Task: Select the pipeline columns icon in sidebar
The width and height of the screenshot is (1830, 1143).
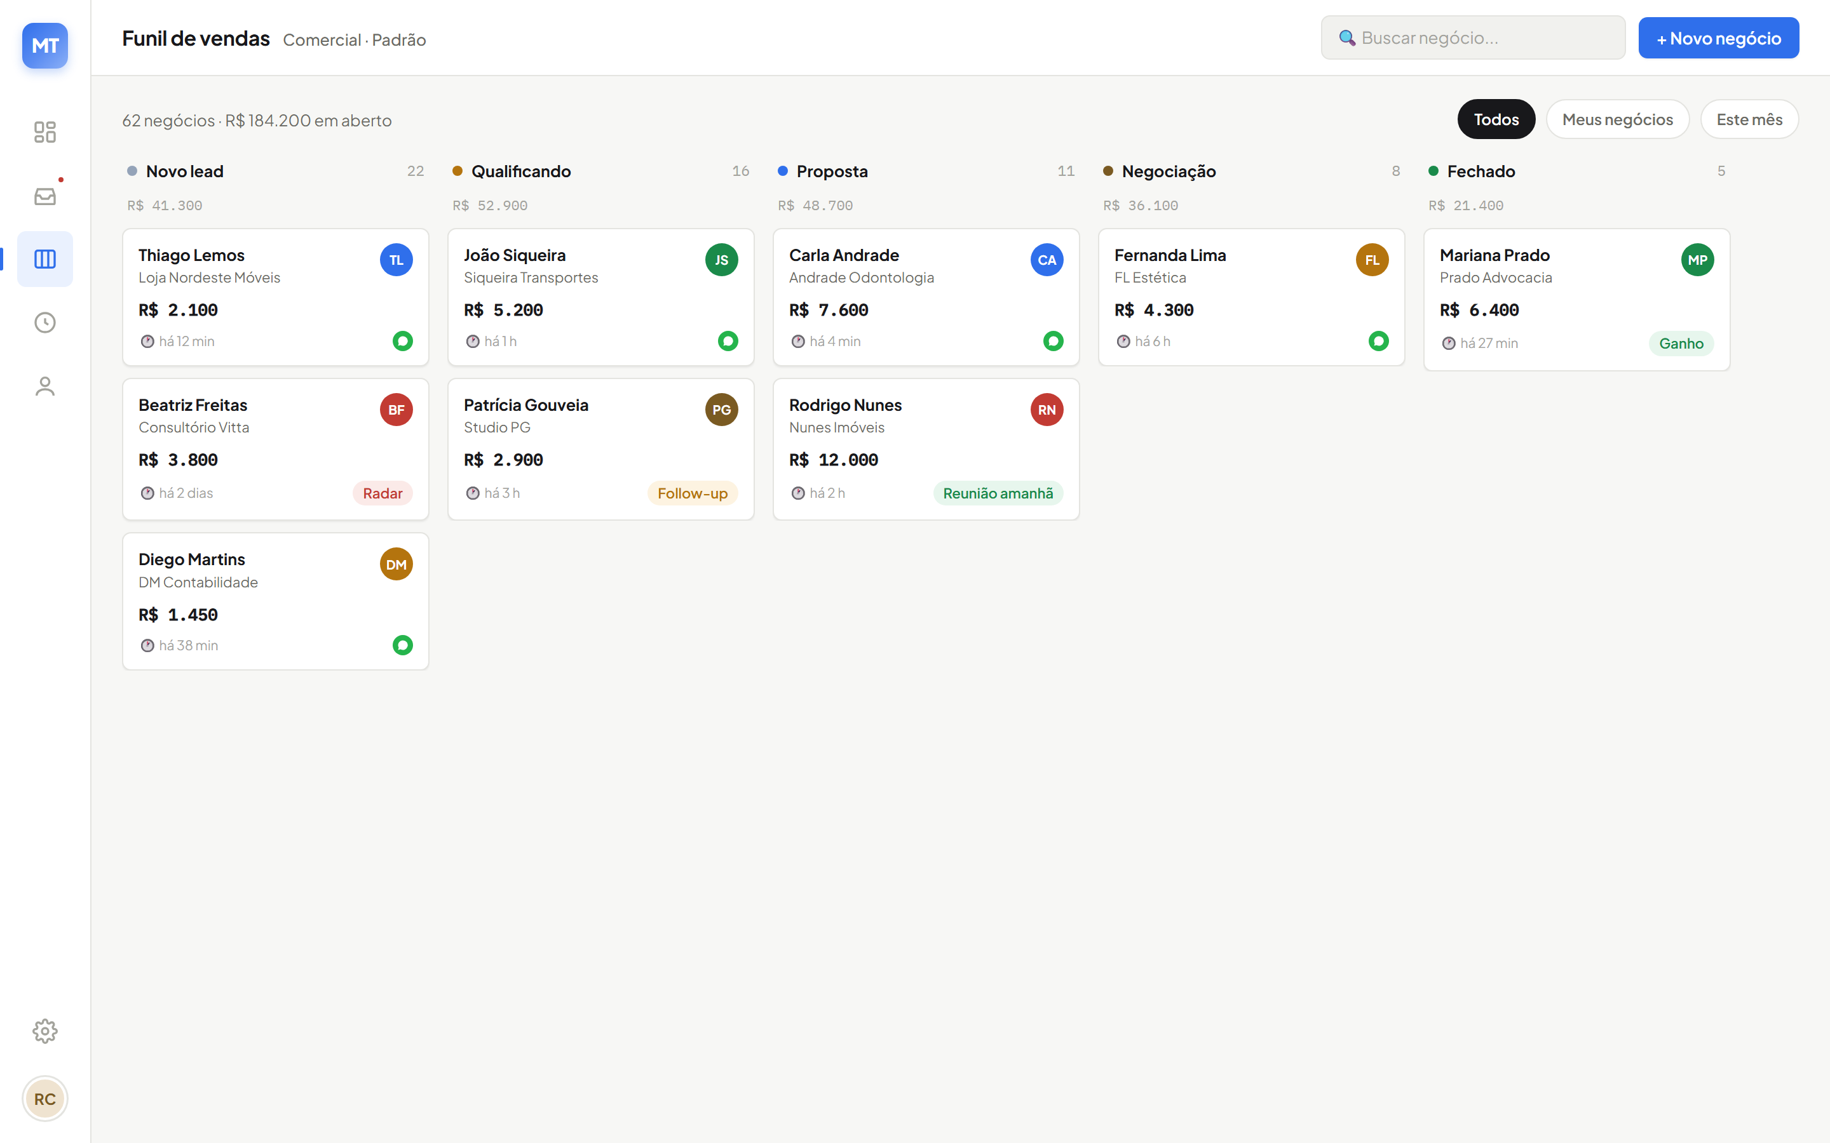Action: point(44,259)
